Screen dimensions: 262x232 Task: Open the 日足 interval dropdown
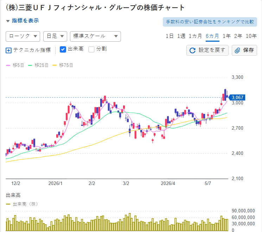click(x=55, y=36)
